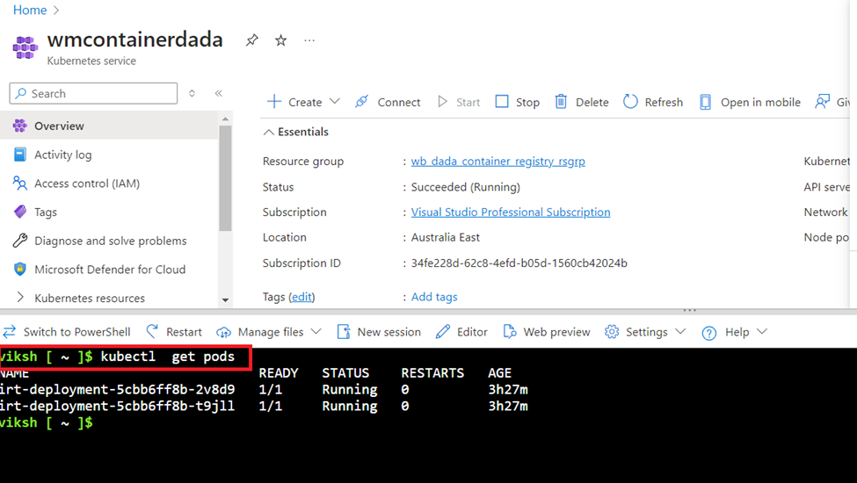Click the edit tags link

coord(301,297)
